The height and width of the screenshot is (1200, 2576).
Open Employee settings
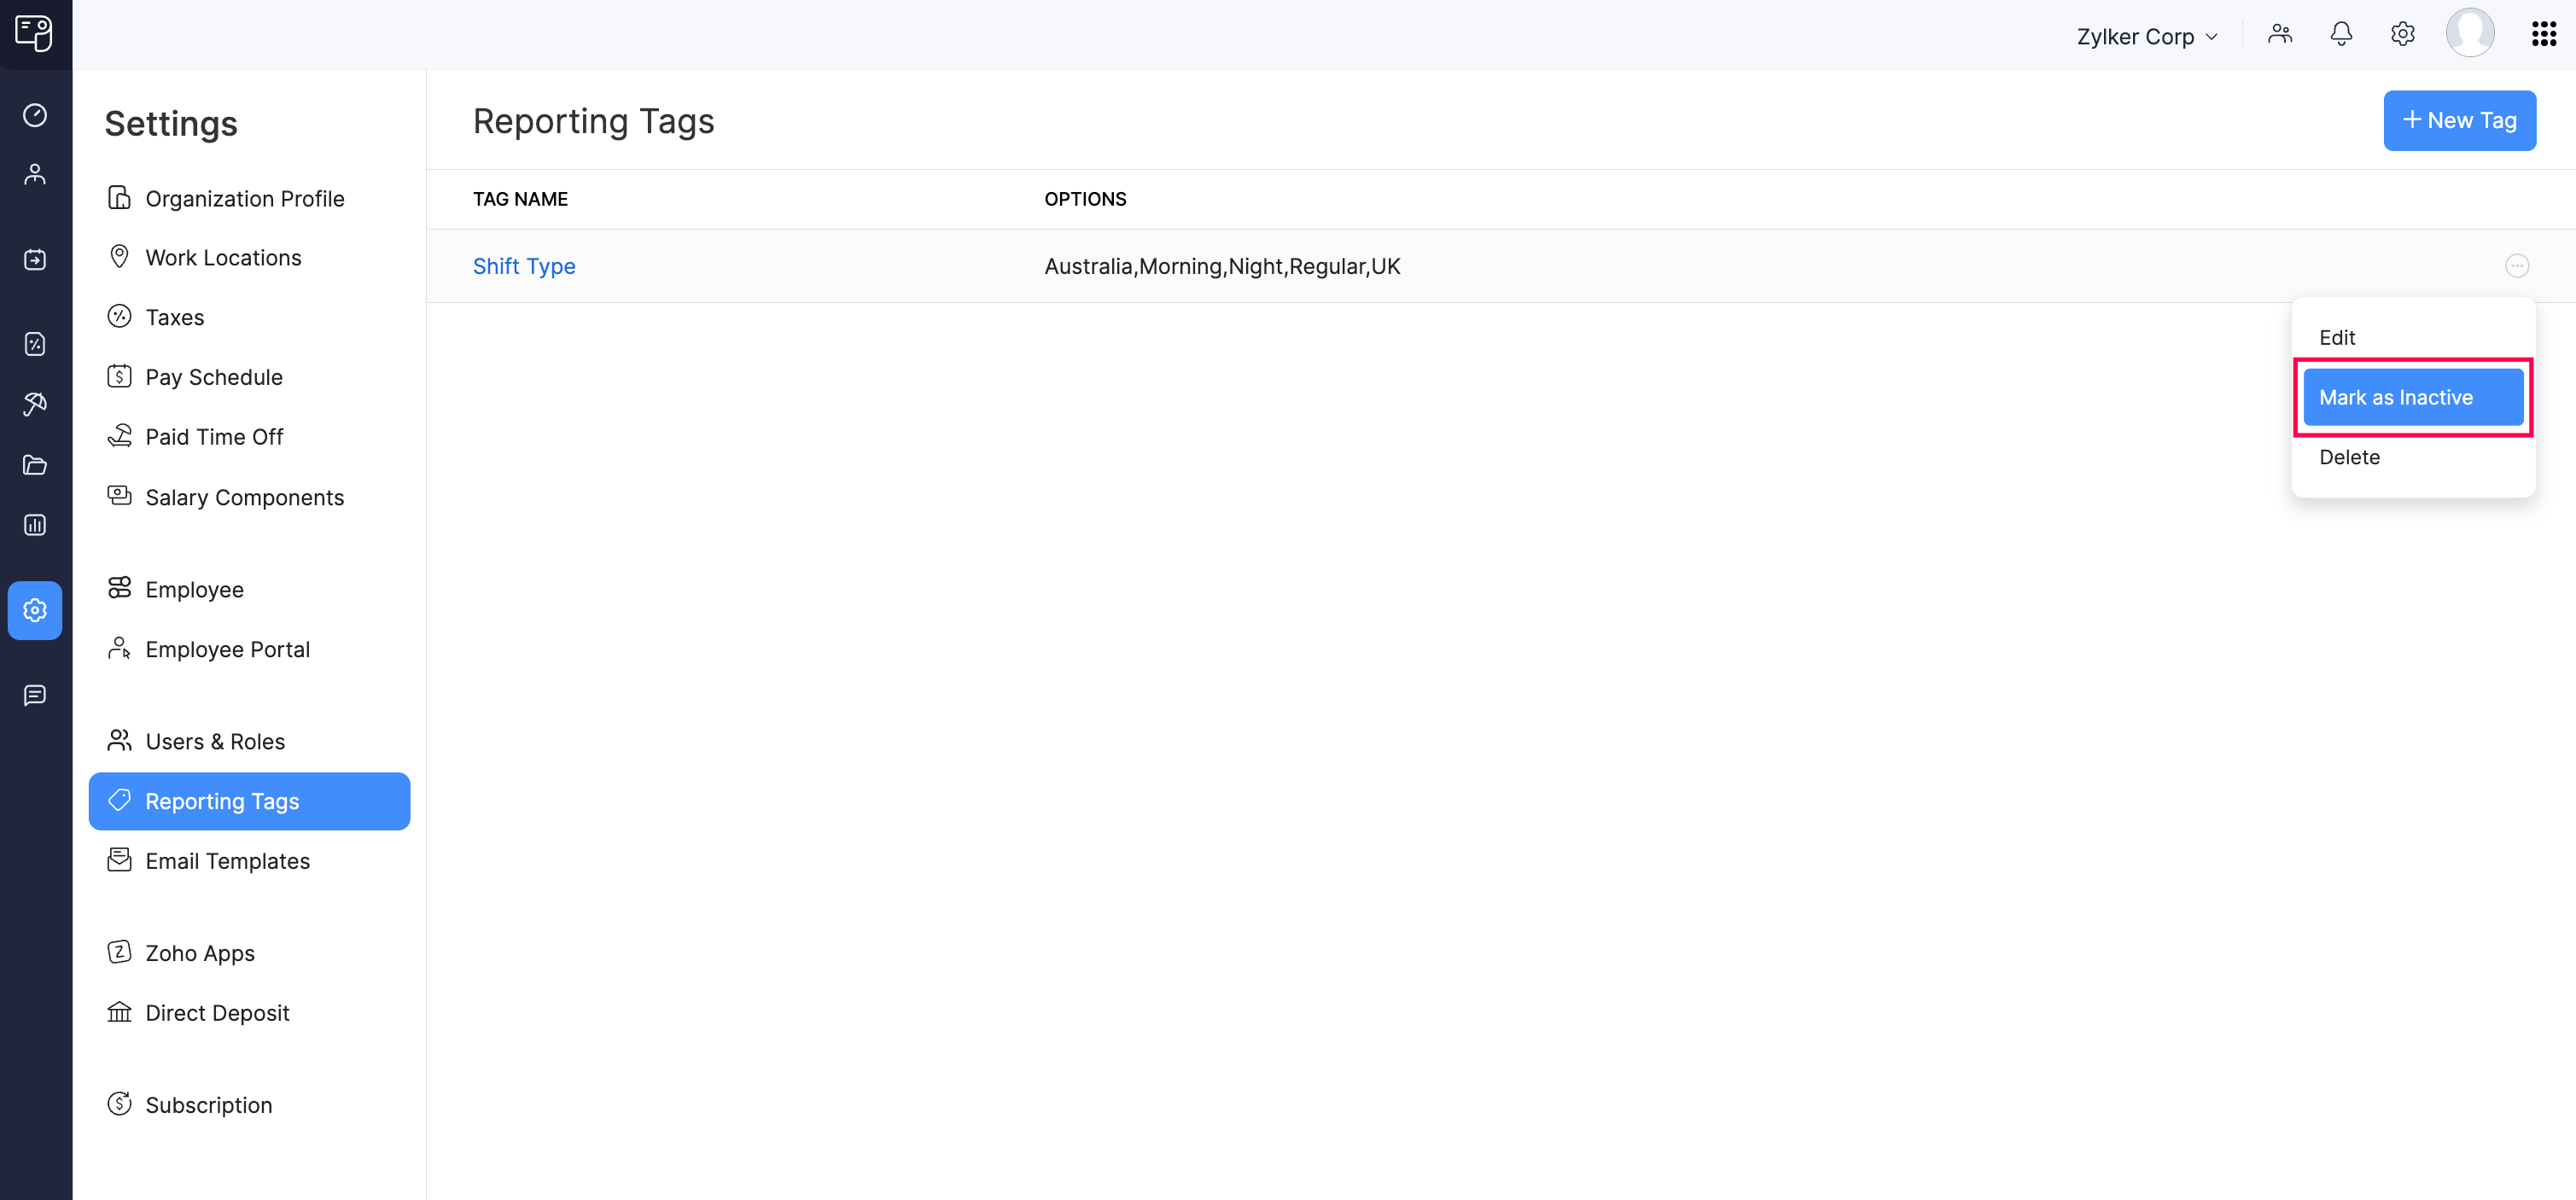249,589
